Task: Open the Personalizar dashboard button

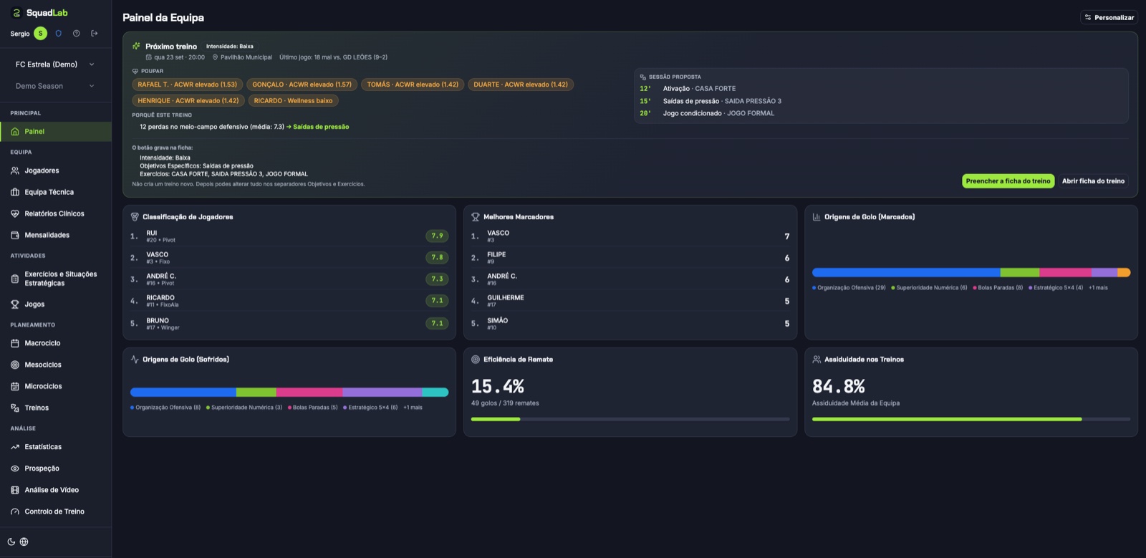Action: [1109, 17]
